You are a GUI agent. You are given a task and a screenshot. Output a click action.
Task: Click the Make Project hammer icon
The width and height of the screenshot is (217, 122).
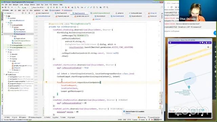(19, 7)
